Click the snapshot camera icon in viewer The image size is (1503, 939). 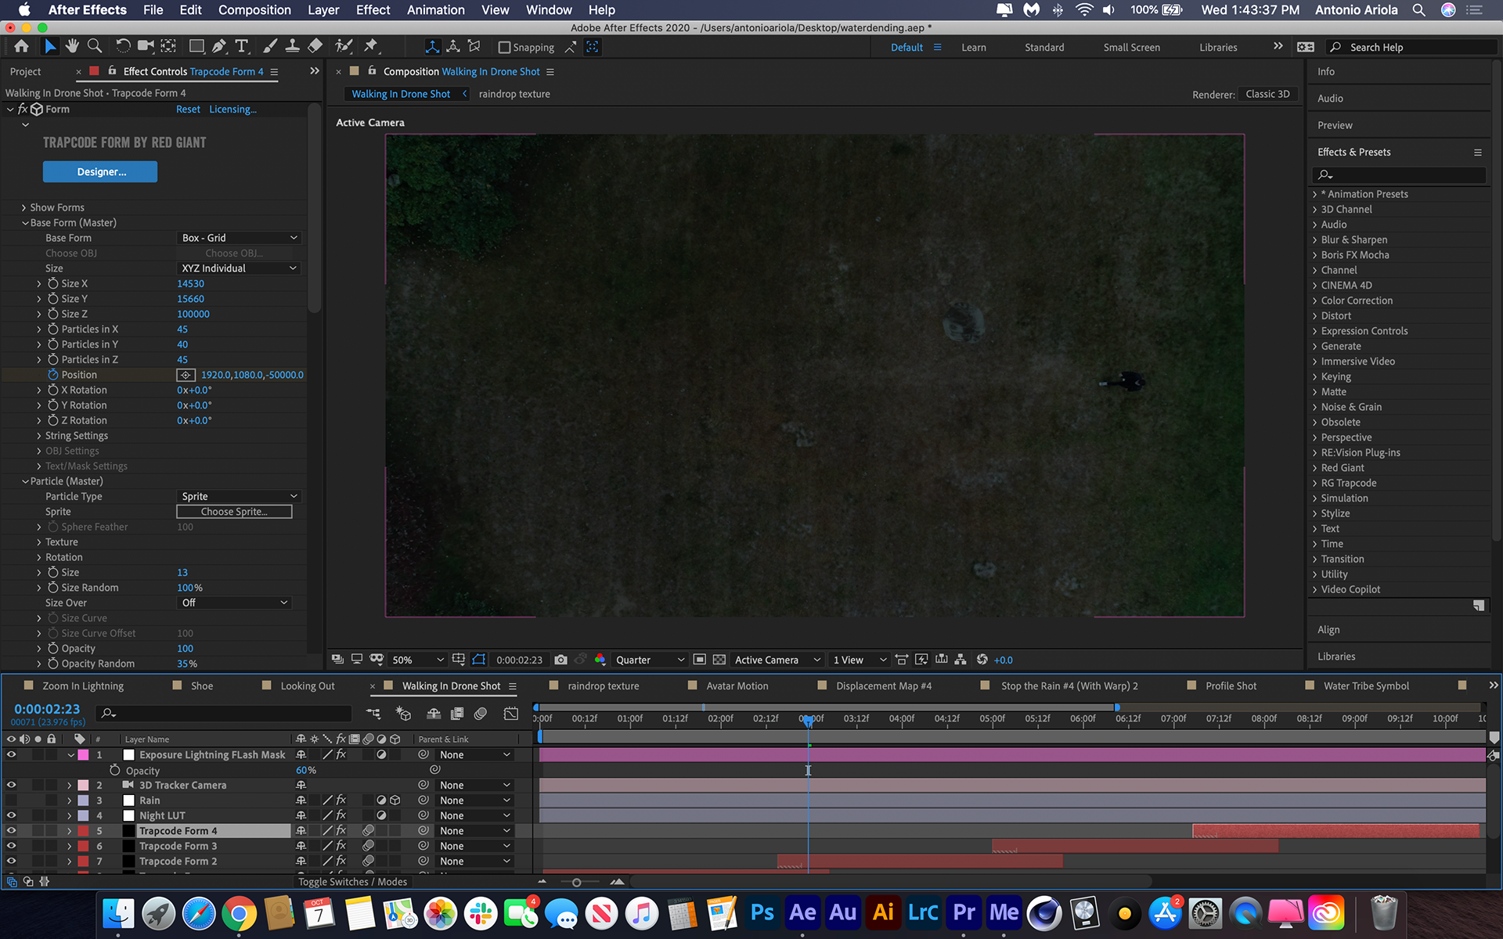tap(560, 660)
